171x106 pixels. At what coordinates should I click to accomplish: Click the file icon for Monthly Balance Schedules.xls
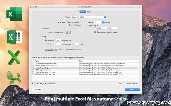click(33, 66)
